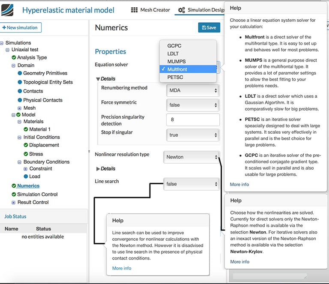Open the Line search dropdown
The width and height of the screenshot is (329, 284).
pyautogui.click(x=191, y=184)
